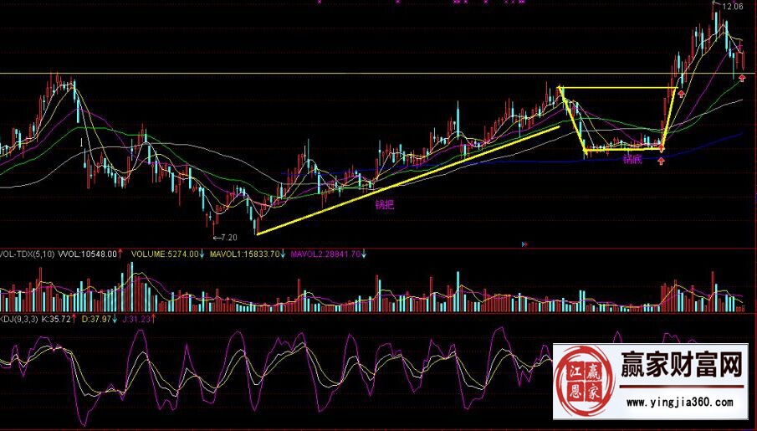
Task: Click the 12.06 high price label
Action: (x=732, y=7)
